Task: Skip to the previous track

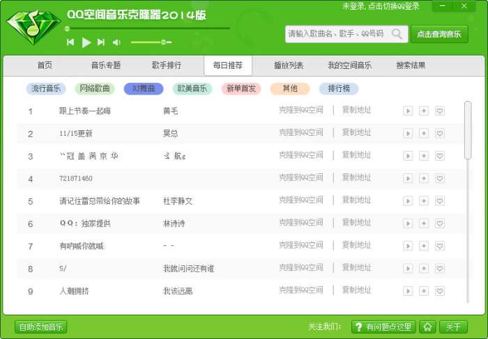Action: coord(70,42)
